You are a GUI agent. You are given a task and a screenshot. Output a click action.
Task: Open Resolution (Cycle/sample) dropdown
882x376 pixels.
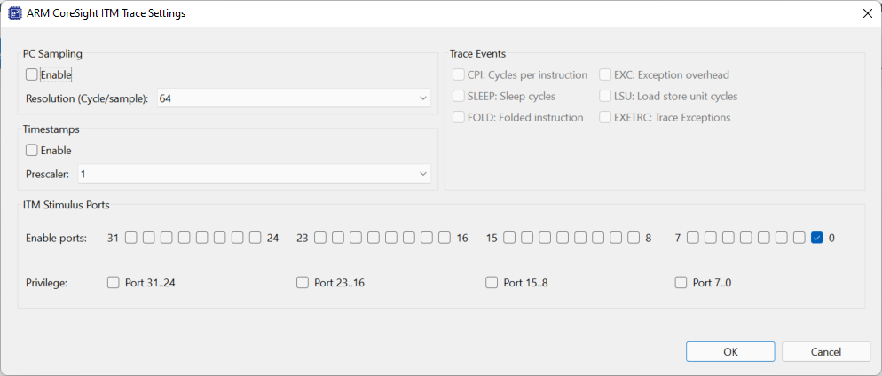294,98
